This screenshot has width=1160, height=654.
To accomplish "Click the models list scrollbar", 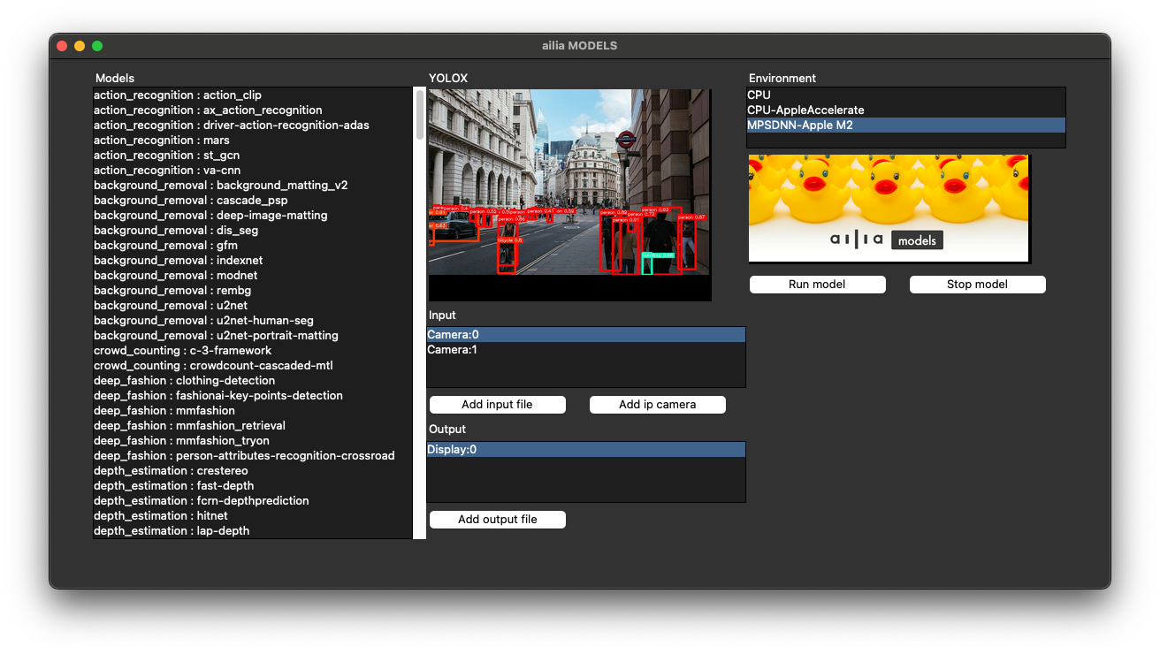I will 420,115.
